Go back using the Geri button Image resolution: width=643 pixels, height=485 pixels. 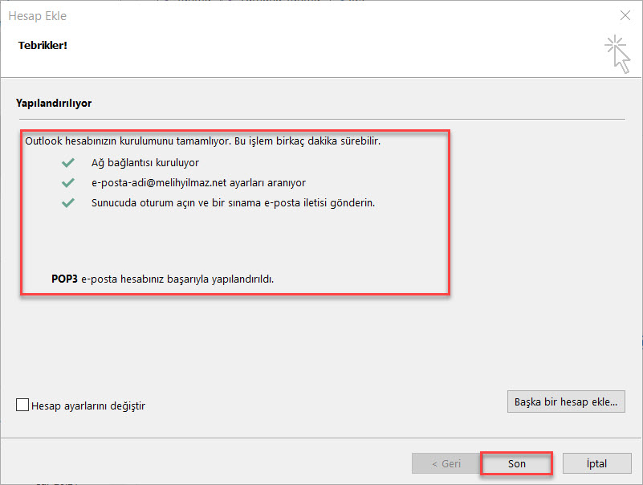pos(446,463)
